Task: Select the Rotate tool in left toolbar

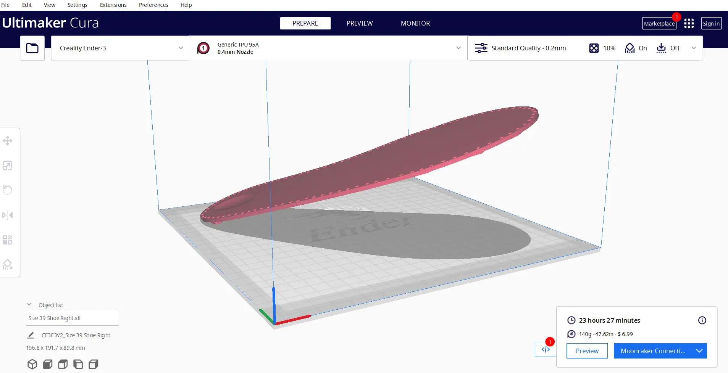Action: pyautogui.click(x=8, y=190)
